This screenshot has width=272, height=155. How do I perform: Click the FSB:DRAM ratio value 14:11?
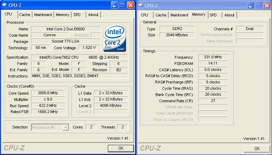click(x=213, y=63)
